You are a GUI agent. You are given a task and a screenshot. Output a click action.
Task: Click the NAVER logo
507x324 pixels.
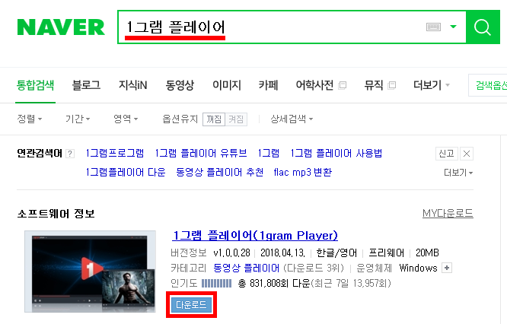tap(61, 27)
